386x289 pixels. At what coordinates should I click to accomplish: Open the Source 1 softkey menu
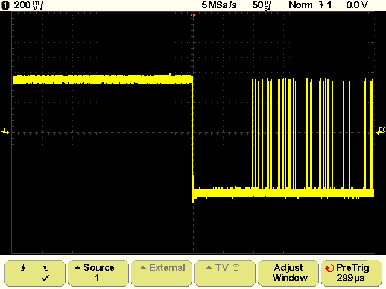click(98, 273)
